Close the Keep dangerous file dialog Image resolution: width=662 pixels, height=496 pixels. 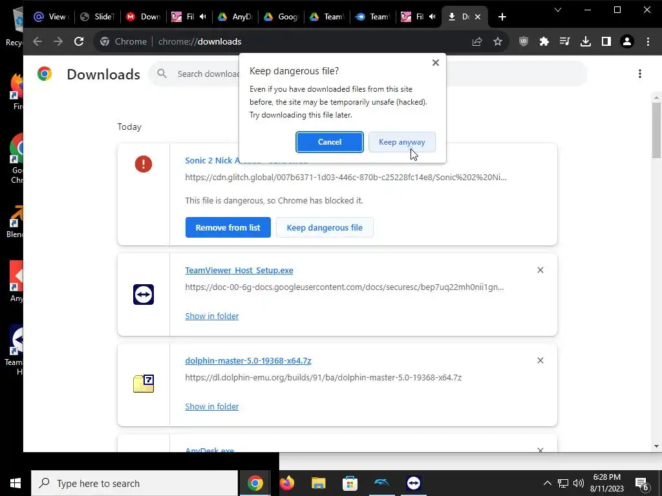tap(436, 63)
